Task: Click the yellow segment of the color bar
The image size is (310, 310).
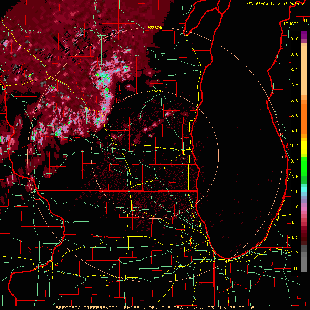Action: point(304,147)
